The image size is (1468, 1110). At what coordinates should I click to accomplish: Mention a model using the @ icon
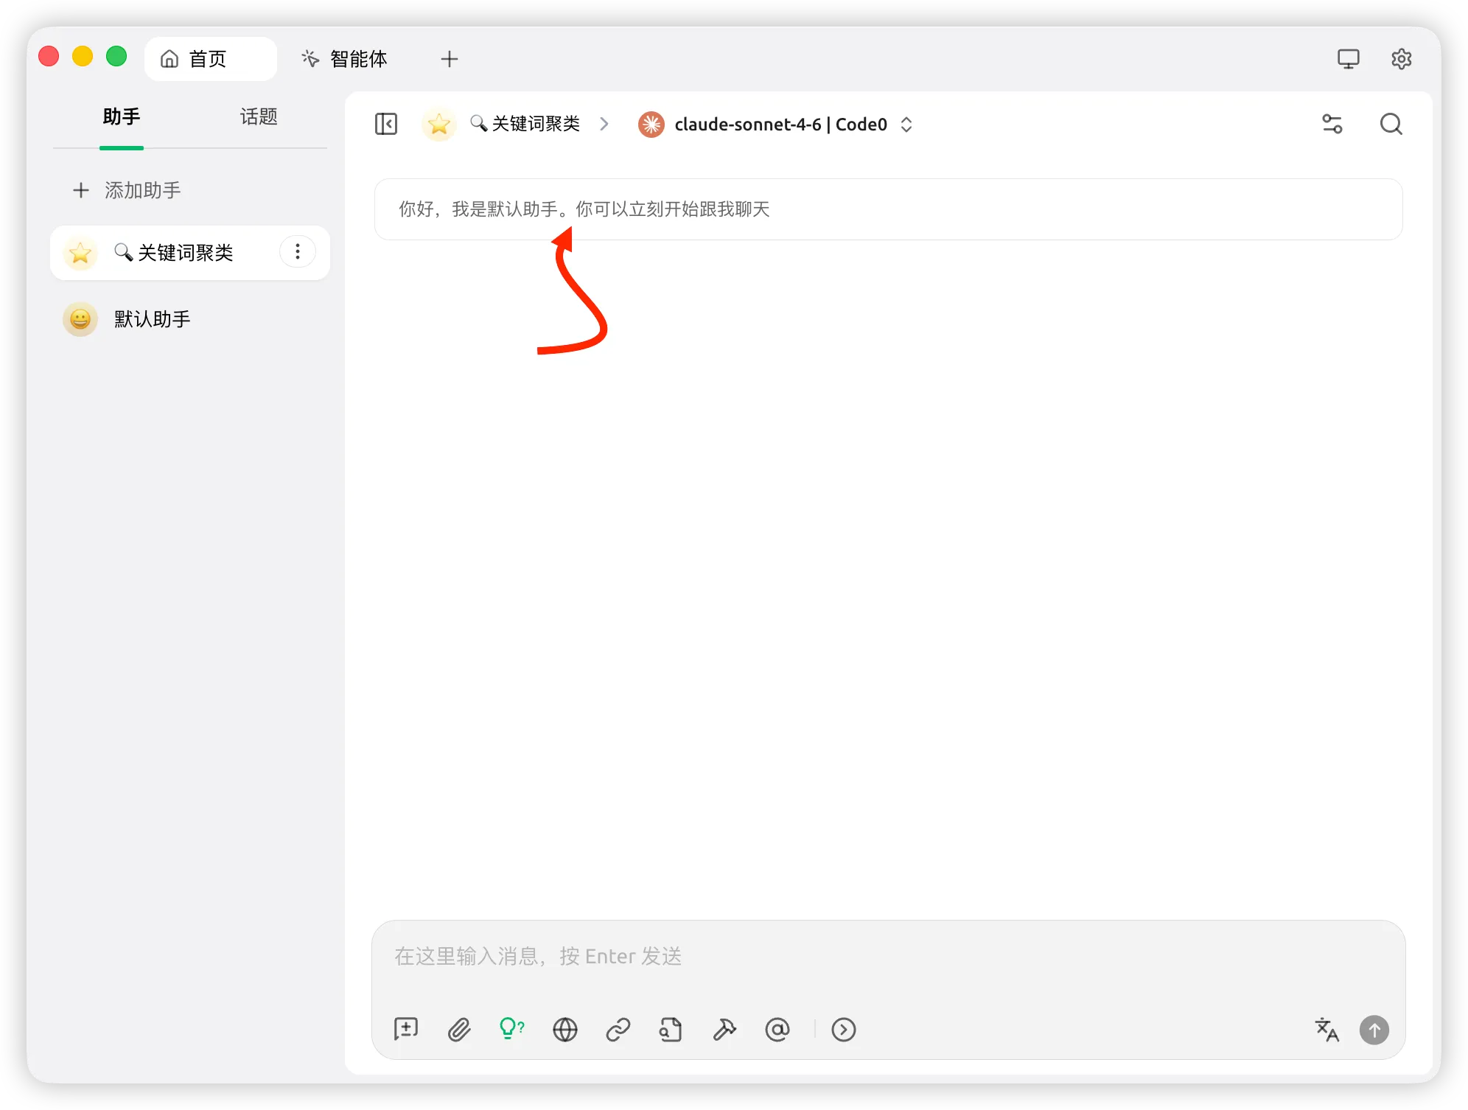tap(777, 1030)
